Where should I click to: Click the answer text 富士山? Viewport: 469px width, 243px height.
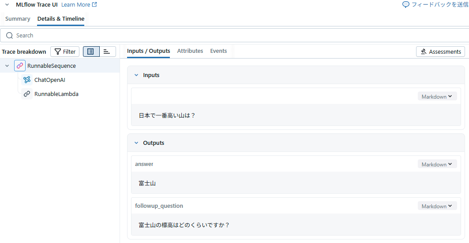pyautogui.click(x=147, y=183)
